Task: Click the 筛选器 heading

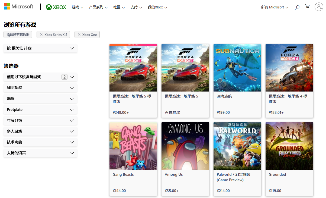Action: (x=11, y=66)
